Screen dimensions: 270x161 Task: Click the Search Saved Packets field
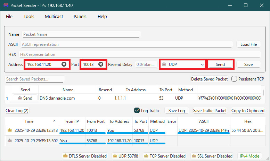[x=35, y=79]
